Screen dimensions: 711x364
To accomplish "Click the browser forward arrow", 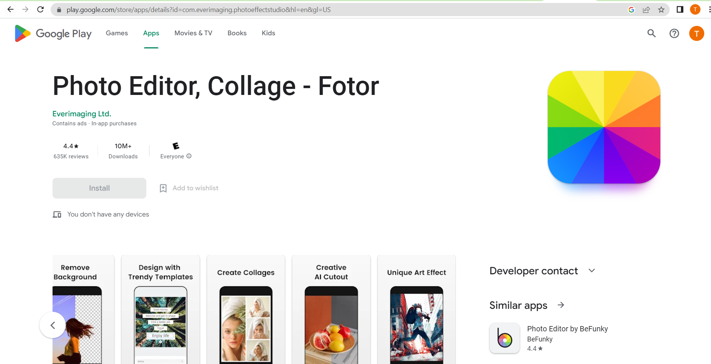I will pos(25,9).
